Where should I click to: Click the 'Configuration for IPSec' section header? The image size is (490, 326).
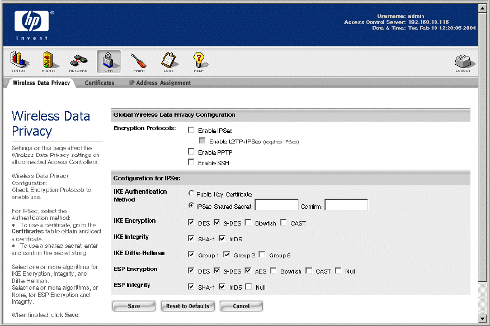tap(147, 178)
